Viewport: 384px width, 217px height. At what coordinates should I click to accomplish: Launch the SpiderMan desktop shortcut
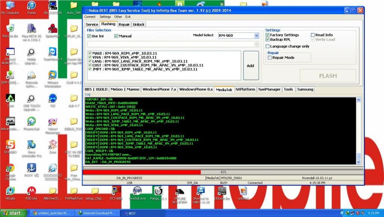(x=52, y=31)
